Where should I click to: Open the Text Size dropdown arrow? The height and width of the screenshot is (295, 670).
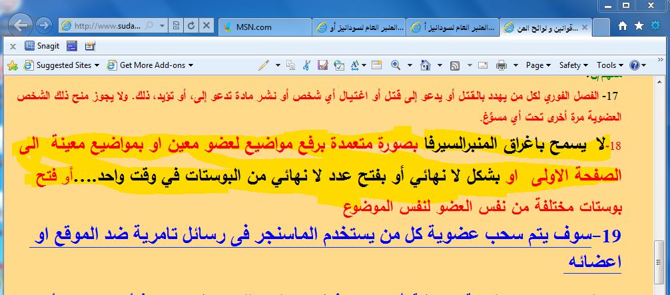click(364, 65)
